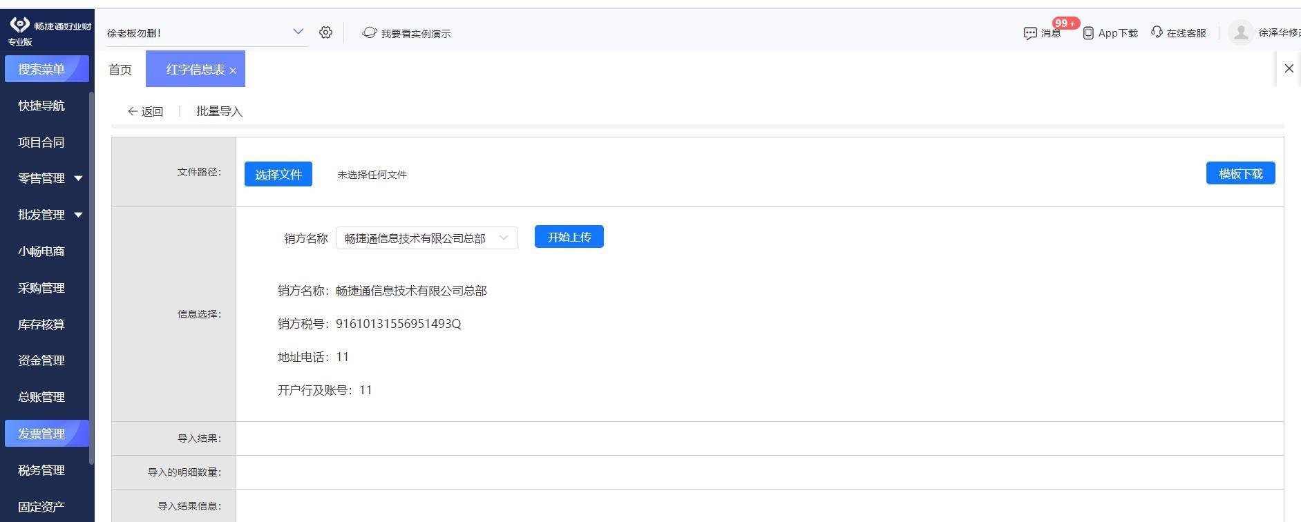Viewport: 1301px width, 522px height.
Task: Switch to the 首页 tab
Action: 120,70
